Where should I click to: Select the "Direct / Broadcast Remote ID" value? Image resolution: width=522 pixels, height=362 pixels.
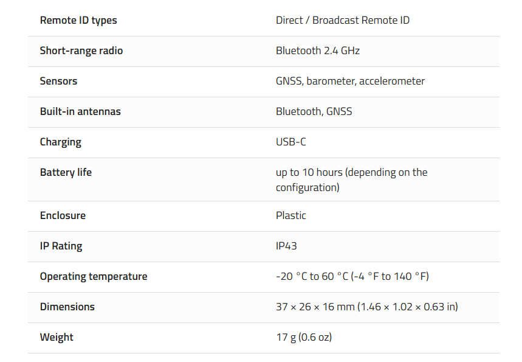tap(343, 21)
